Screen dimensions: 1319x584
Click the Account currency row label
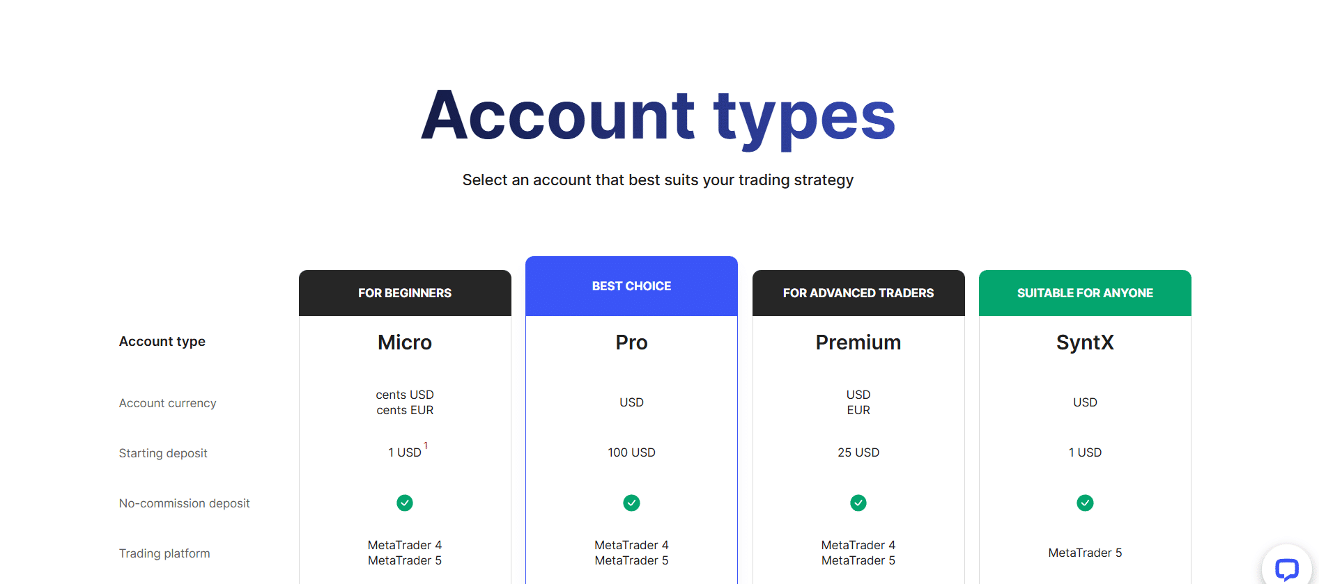(x=167, y=402)
